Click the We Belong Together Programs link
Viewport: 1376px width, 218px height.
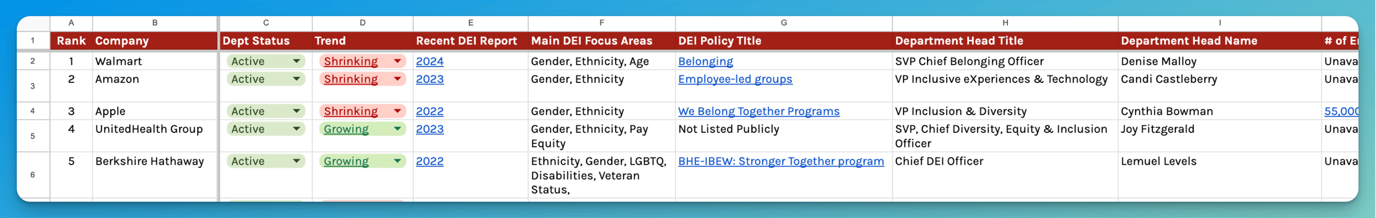[x=759, y=111]
